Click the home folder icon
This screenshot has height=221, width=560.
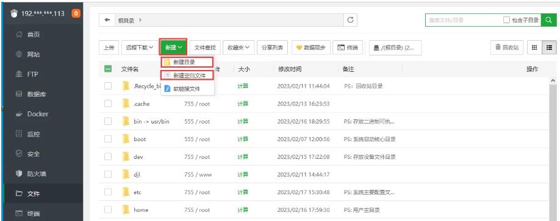pos(126,209)
